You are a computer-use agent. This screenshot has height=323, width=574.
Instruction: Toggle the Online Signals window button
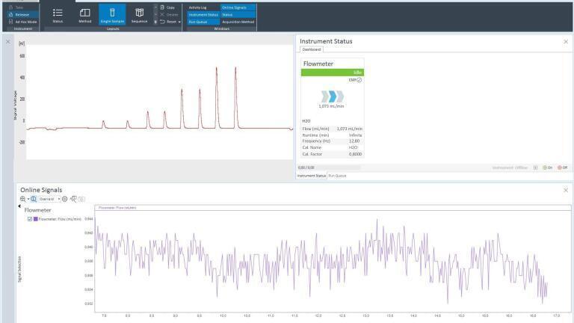pyautogui.click(x=238, y=7)
